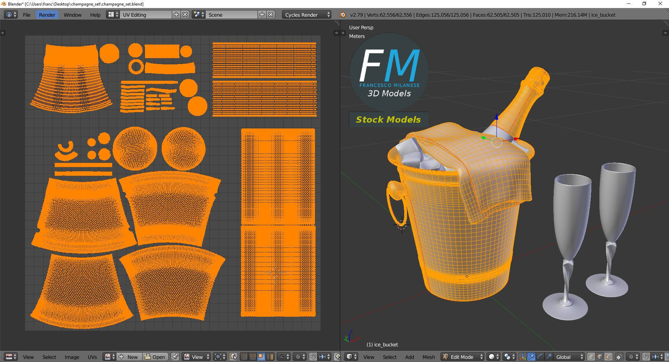This screenshot has width=669, height=362.
Task: Select UV vertex selection mode
Action: (244, 357)
